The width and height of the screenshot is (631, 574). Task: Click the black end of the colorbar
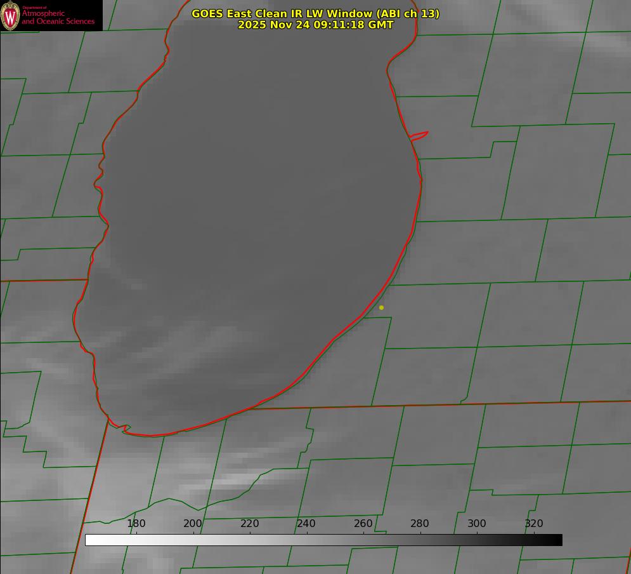point(557,540)
